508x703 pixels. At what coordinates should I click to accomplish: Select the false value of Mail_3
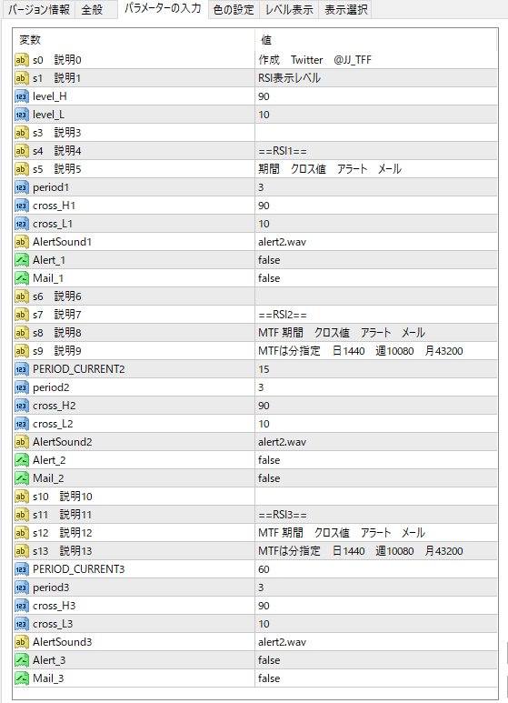pyautogui.click(x=376, y=678)
